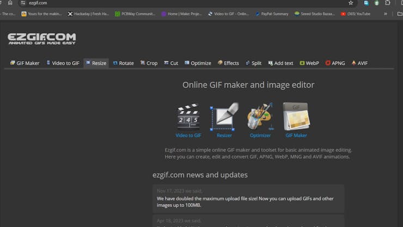Open the Rotate menu tab
This screenshot has height=227, width=403.
[124, 63]
